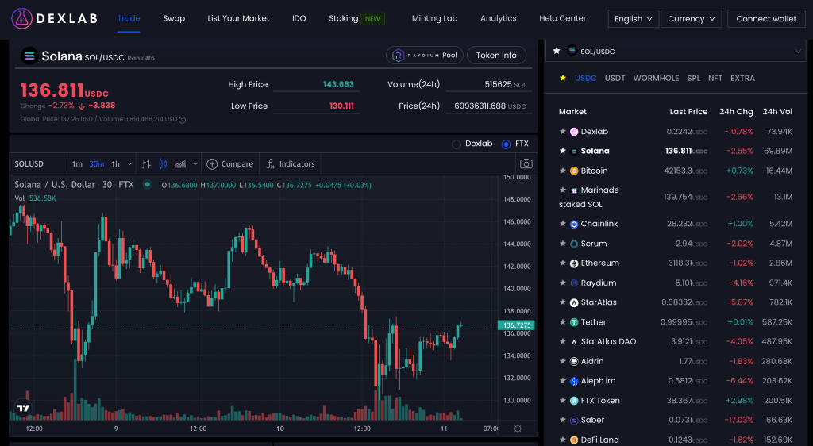The image size is (813, 446).
Task: Open the English language dropdown
Action: click(633, 19)
